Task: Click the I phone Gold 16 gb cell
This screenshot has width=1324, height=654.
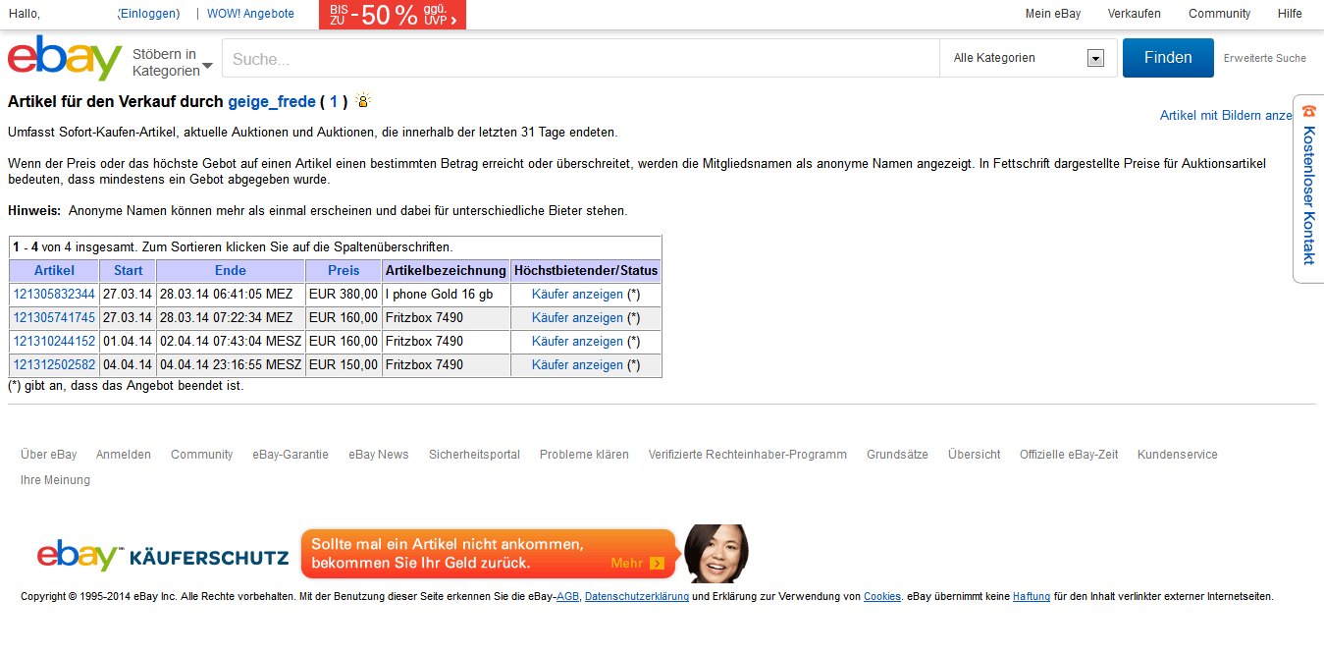Action: coord(446,294)
